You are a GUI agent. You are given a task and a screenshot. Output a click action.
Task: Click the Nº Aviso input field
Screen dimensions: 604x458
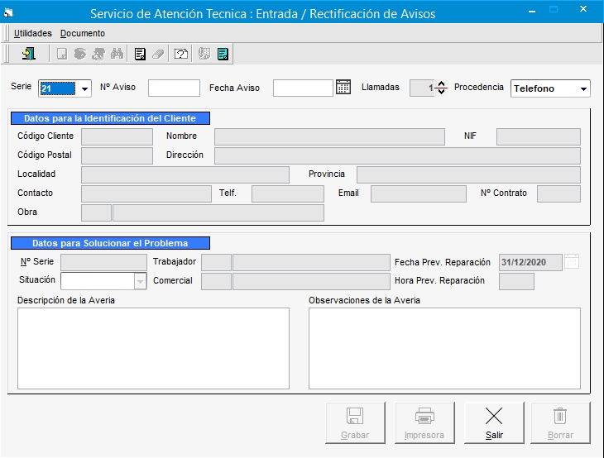pos(174,88)
